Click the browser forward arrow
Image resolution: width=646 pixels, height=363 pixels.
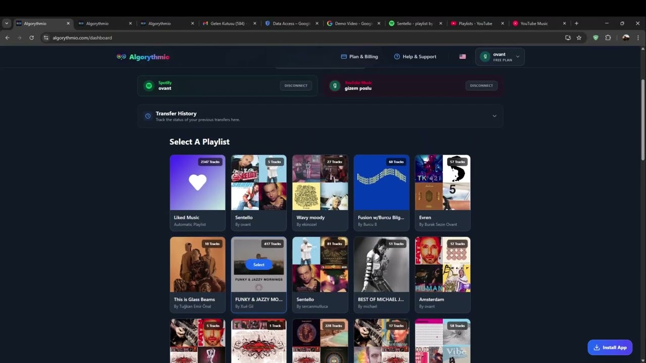[x=19, y=38]
